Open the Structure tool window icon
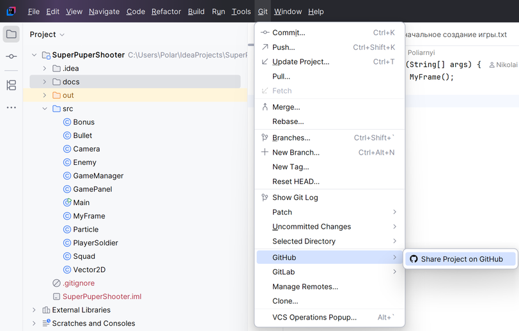Image resolution: width=519 pixels, height=331 pixels. pyautogui.click(x=12, y=85)
